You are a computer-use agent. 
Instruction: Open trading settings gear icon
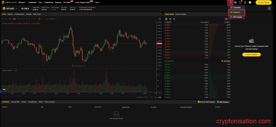[269, 9]
